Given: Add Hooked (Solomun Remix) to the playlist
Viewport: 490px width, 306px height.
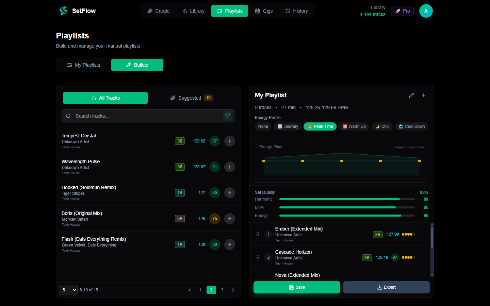Looking at the screenshot, I should 229,193.
